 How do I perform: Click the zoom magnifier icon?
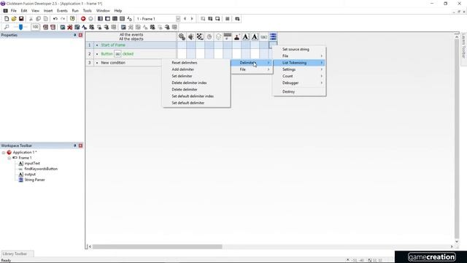7,27
